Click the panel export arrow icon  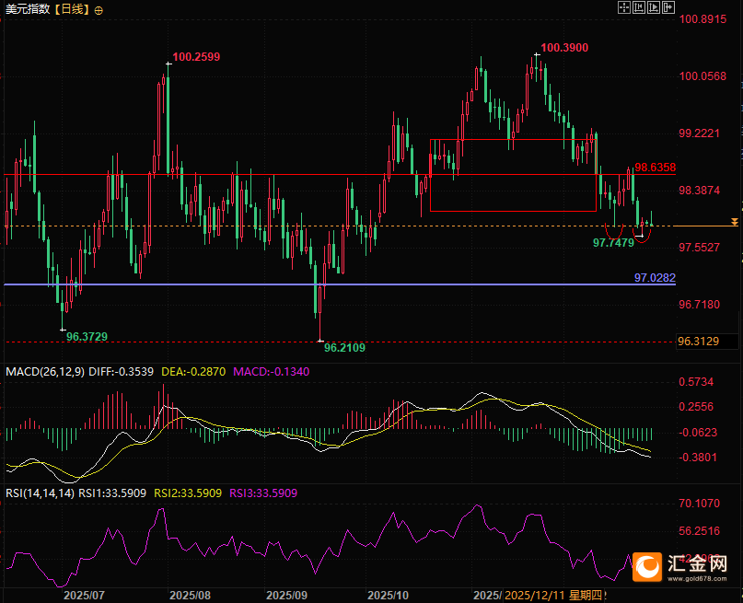(x=668, y=7)
